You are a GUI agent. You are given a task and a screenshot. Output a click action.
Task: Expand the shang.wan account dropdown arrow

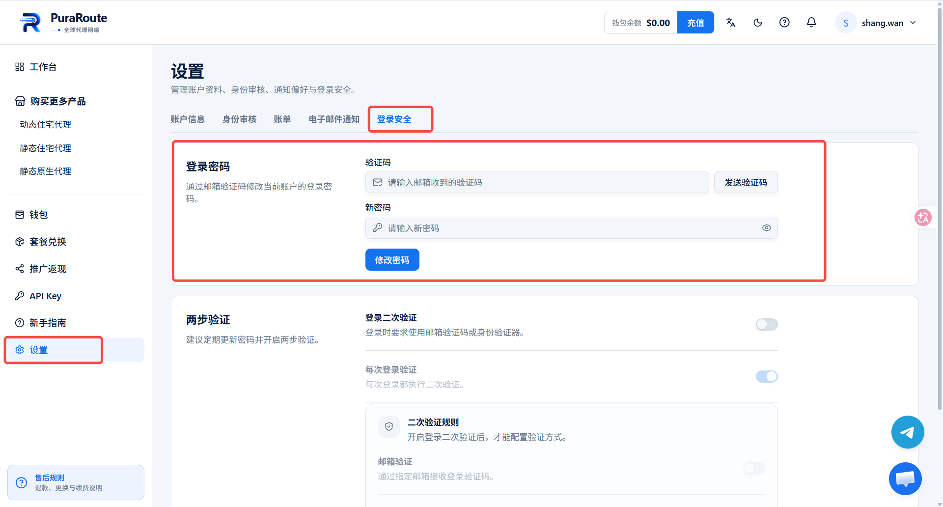coord(913,23)
